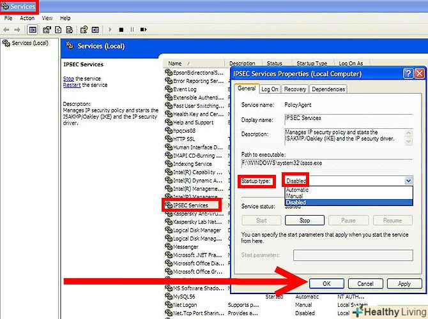This screenshot has height=319, width=428.
Task: Click the Description scroll down arrow
Action: pyautogui.click(x=408, y=142)
